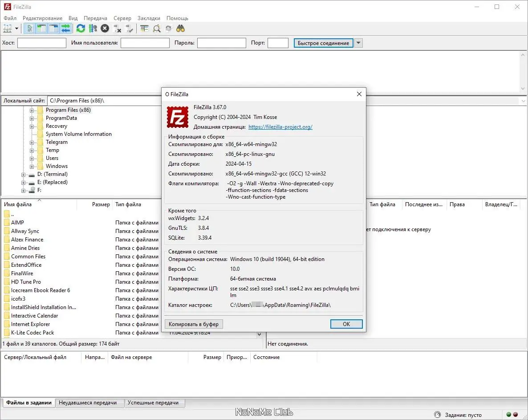
Task: Toggle transfer queue display icon
Action: pos(65,29)
